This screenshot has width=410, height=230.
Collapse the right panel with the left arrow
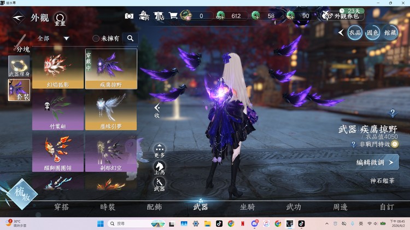341,33
